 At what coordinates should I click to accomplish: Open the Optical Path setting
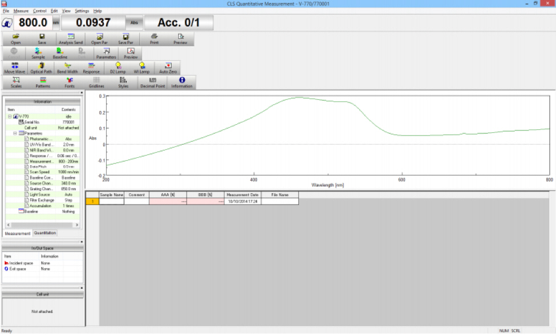tap(41, 68)
